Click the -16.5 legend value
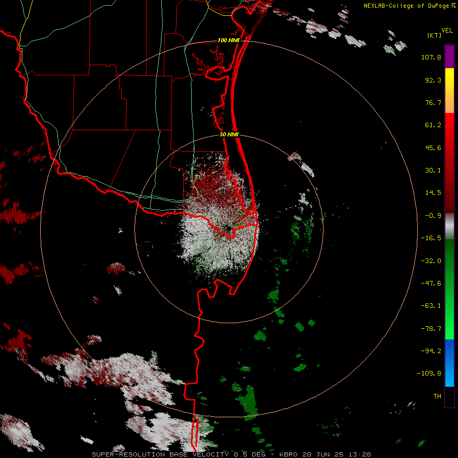This screenshot has width=458, height=458. [x=431, y=238]
